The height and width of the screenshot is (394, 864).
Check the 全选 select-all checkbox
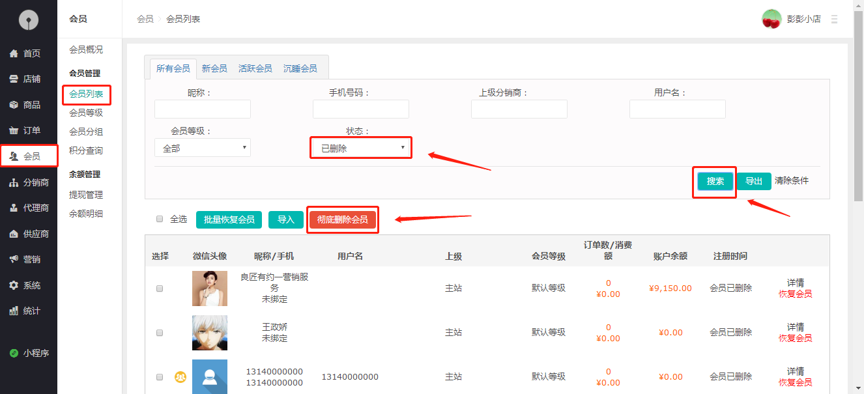(x=160, y=219)
